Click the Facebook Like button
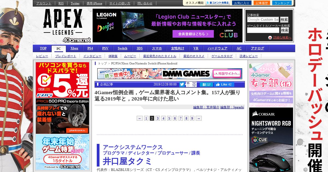The height and width of the screenshot is (172, 328). (x=224, y=84)
